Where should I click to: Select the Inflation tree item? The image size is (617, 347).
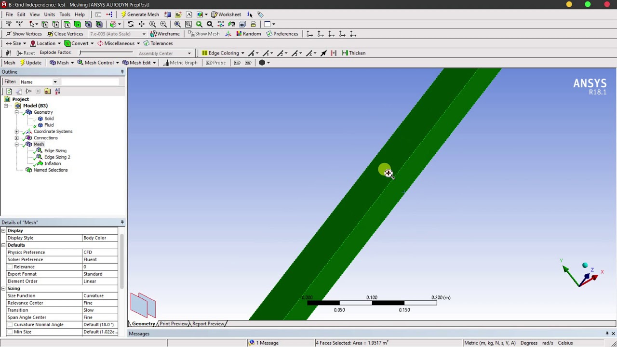(x=52, y=163)
